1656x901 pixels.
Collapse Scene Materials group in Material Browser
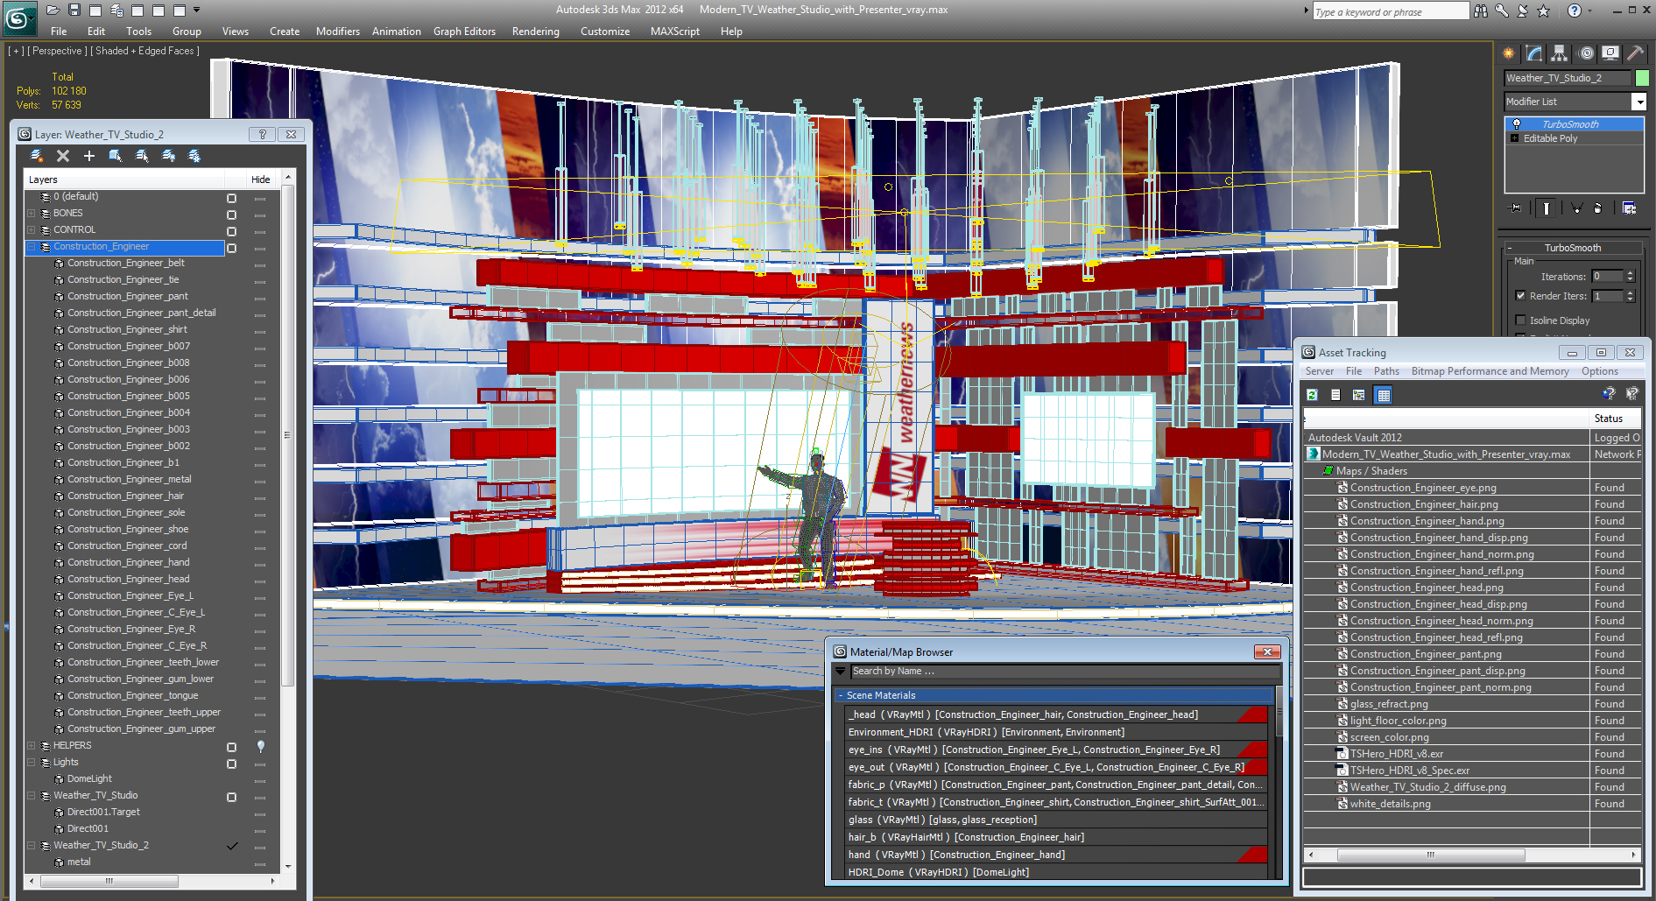point(841,695)
